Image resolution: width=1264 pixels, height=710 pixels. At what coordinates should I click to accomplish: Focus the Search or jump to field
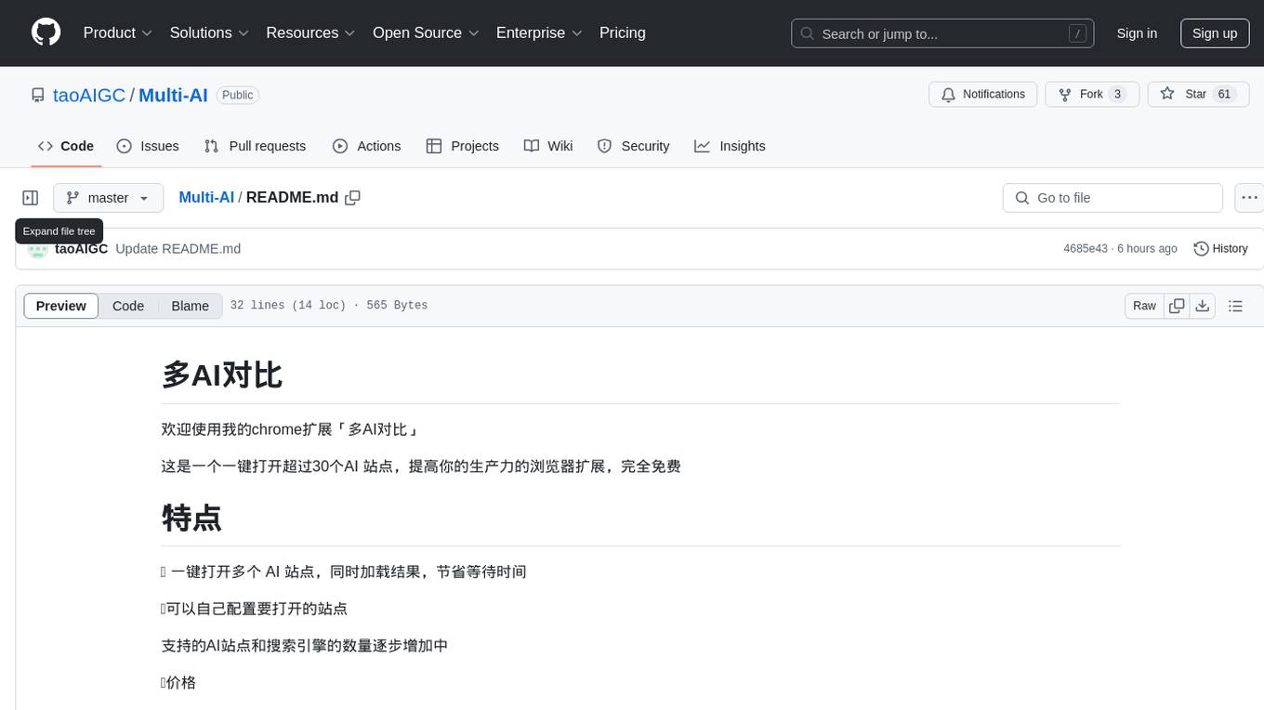click(x=942, y=33)
